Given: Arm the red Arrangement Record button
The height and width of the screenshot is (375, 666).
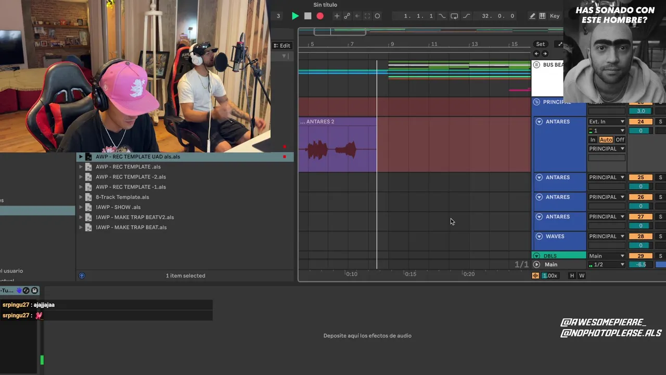Looking at the screenshot, I should point(320,16).
